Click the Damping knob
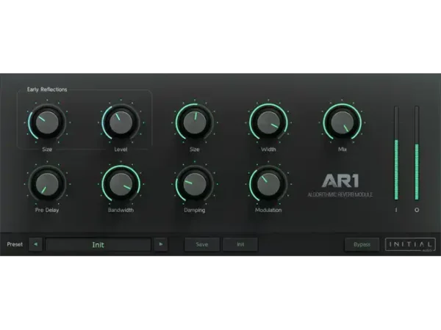The image size is (441, 330). (x=194, y=184)
